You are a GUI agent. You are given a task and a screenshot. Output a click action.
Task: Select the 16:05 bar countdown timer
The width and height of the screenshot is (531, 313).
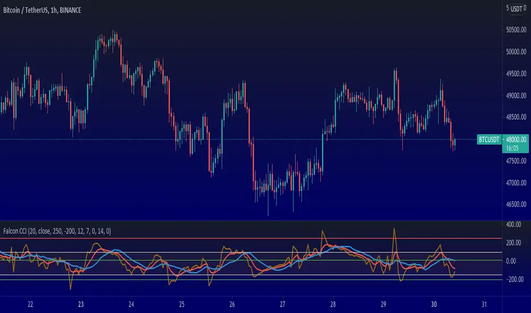(512, 148)
